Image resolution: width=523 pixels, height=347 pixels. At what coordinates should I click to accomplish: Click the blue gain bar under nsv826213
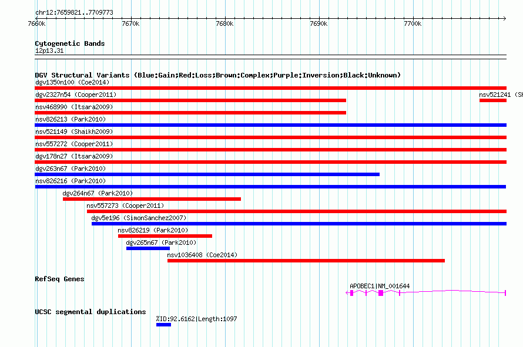coord(270,125)
